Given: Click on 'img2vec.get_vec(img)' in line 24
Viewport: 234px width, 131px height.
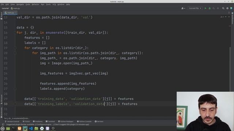Looking at the screenshot, I should point(88,74).
